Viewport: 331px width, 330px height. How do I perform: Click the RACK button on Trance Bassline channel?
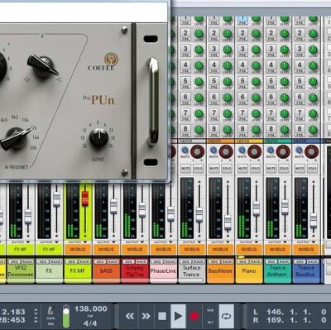tap(313, 261)
